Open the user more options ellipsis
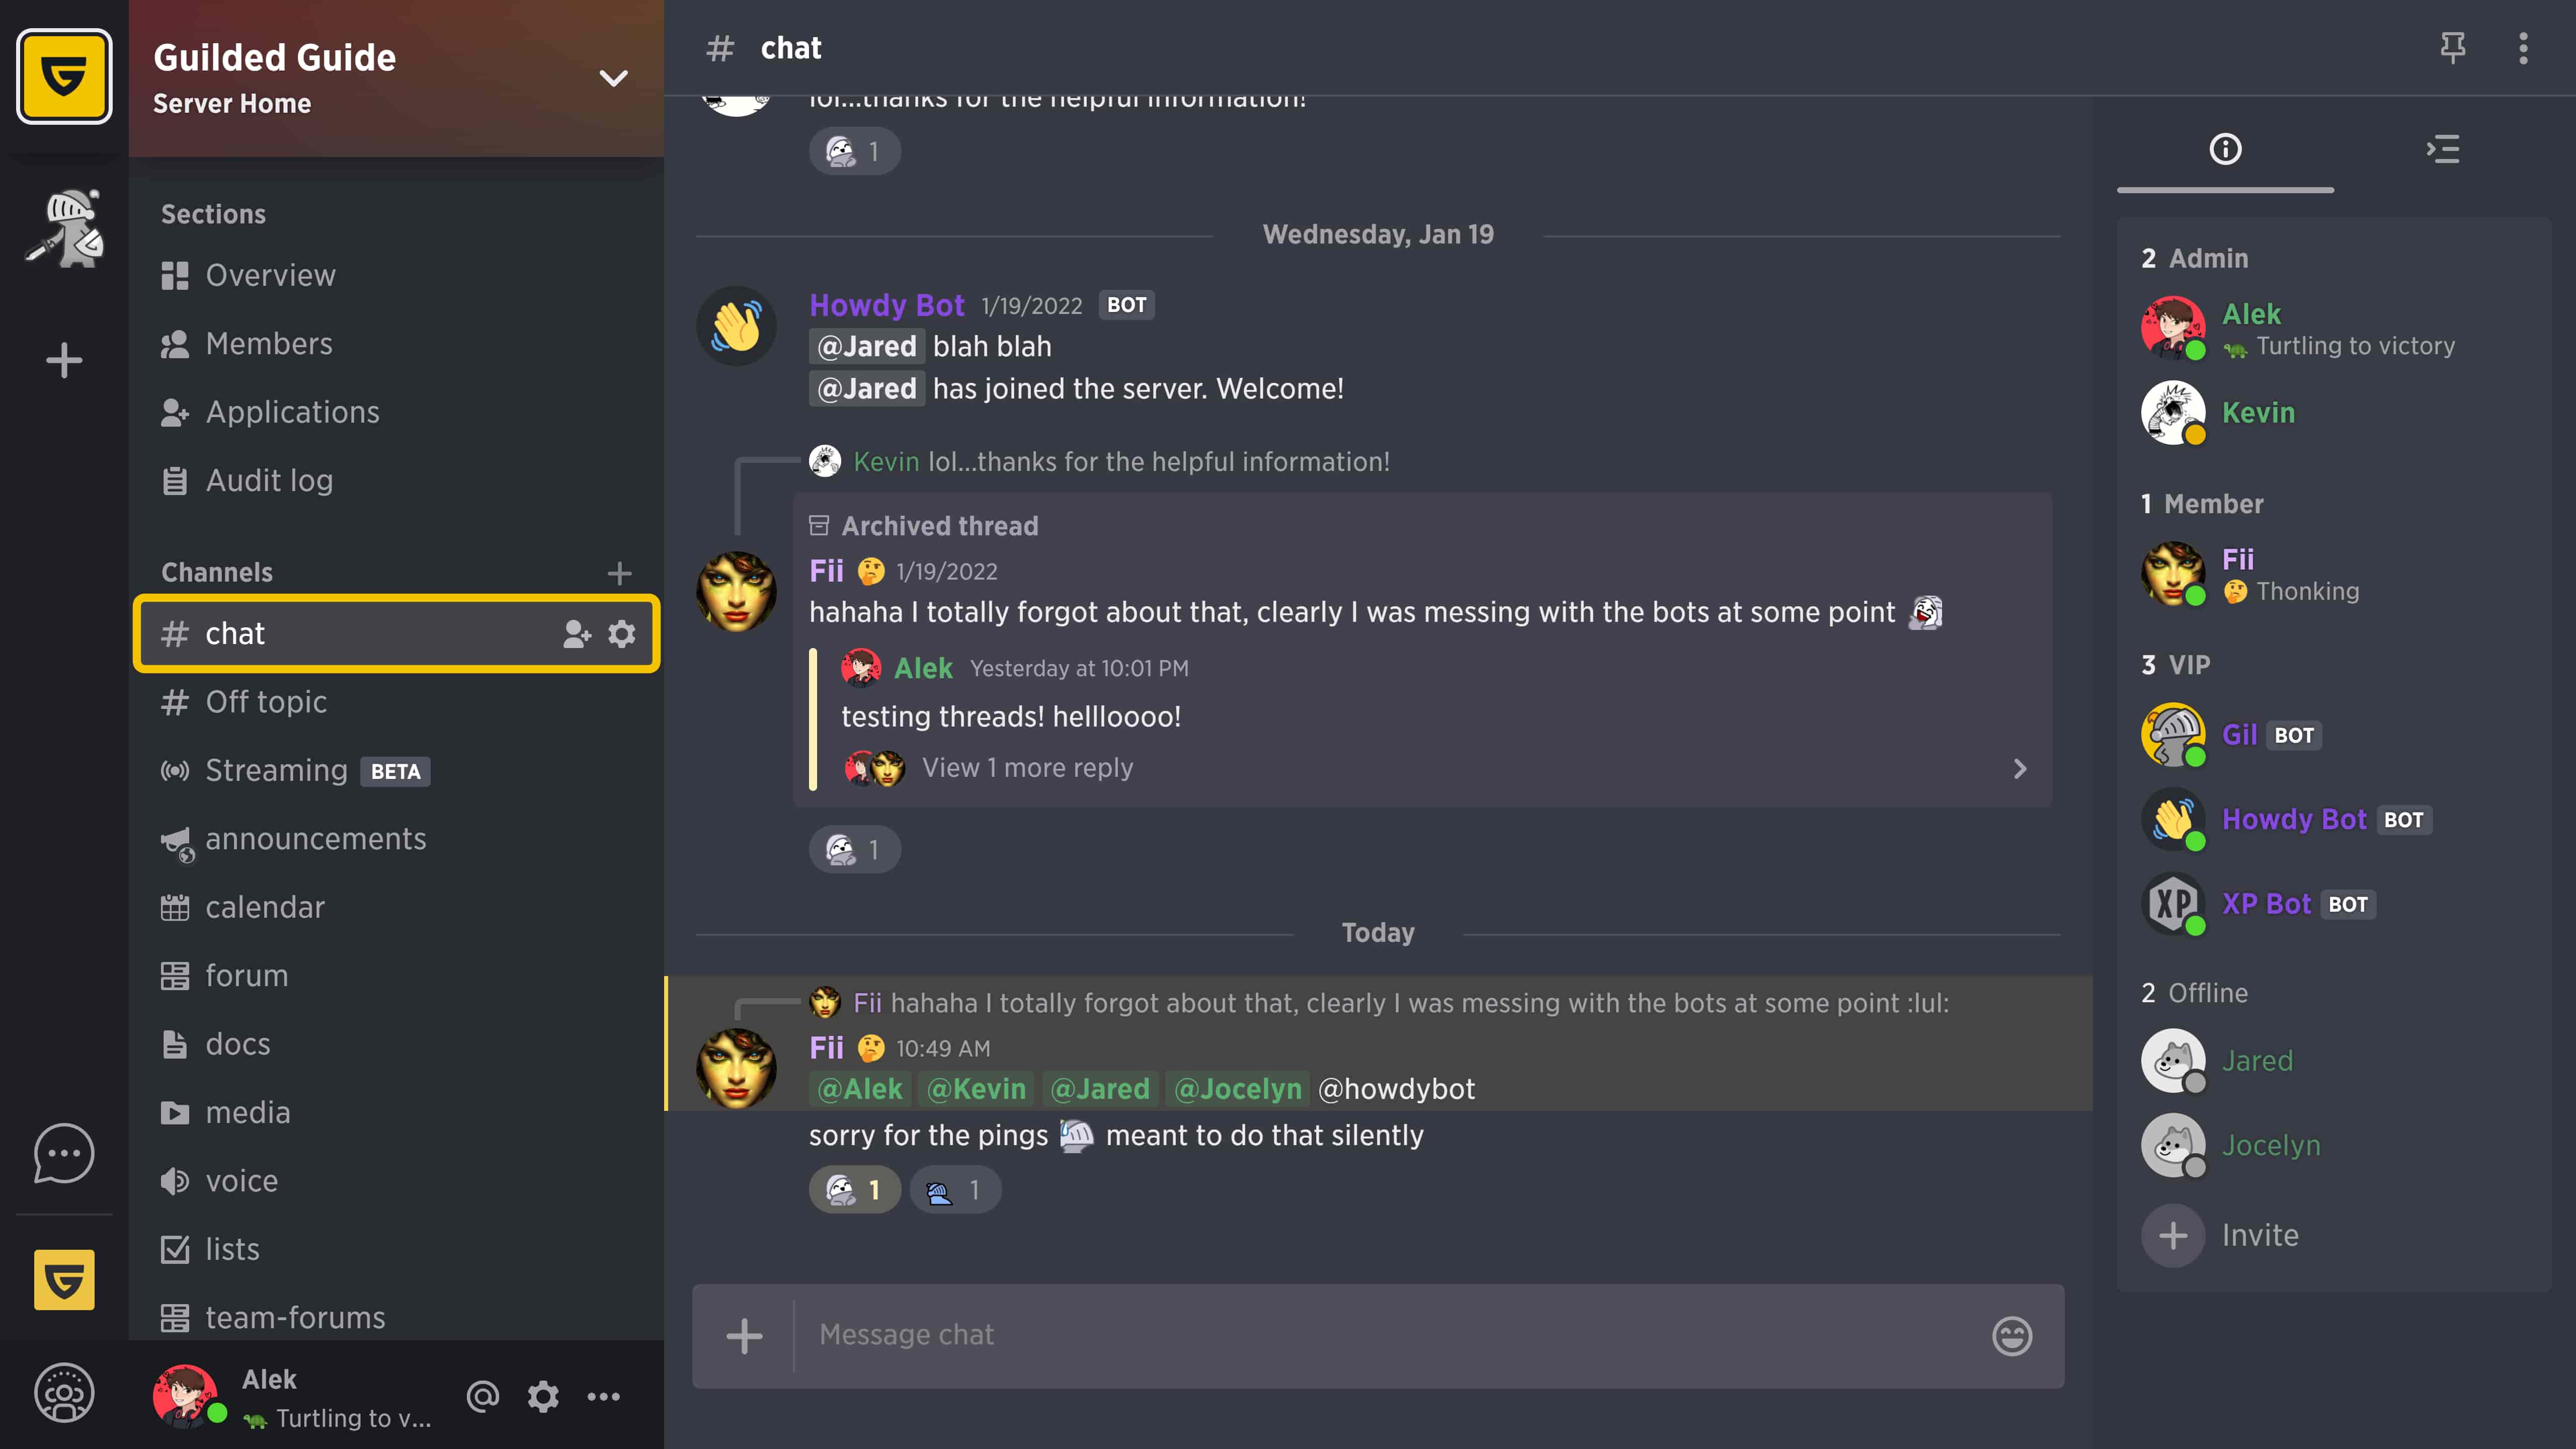The width and height of the screenshot is (2576, 1449). coord(603,1396)
